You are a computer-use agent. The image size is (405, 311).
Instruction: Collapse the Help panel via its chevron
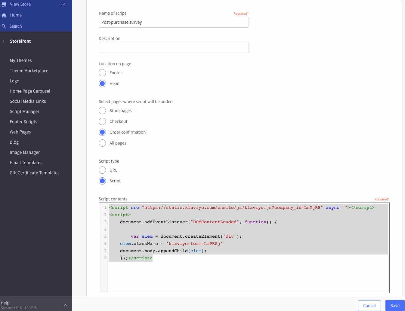pyautogui.click(x=65, y=304)
